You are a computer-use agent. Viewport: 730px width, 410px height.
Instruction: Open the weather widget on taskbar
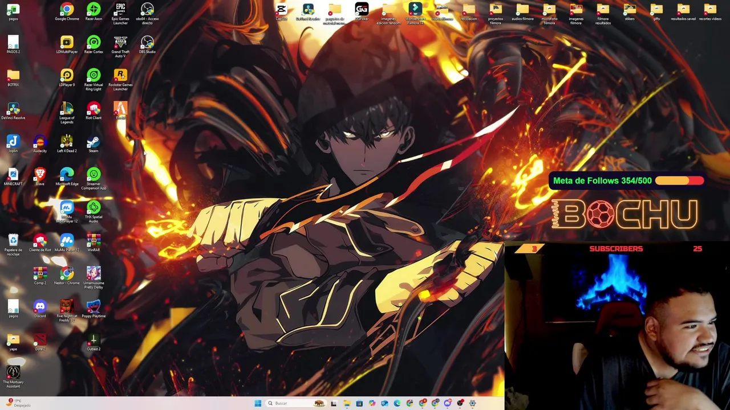(18, 403)
